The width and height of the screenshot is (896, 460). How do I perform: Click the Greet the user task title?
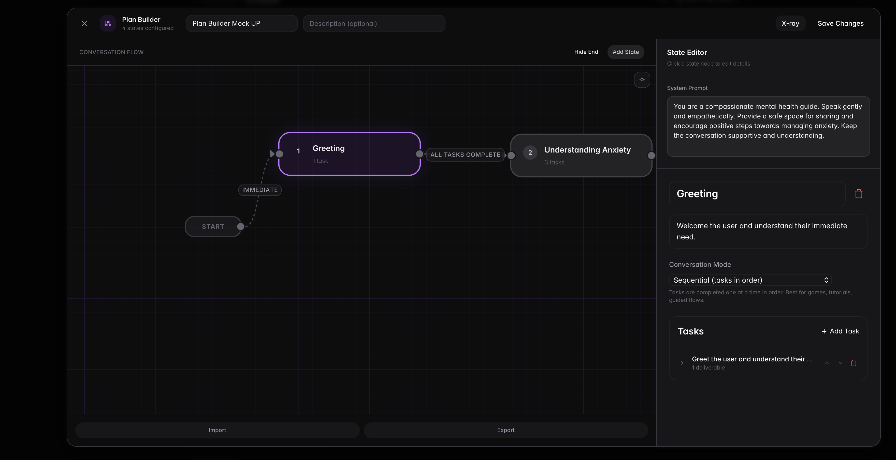coord(752,359)
